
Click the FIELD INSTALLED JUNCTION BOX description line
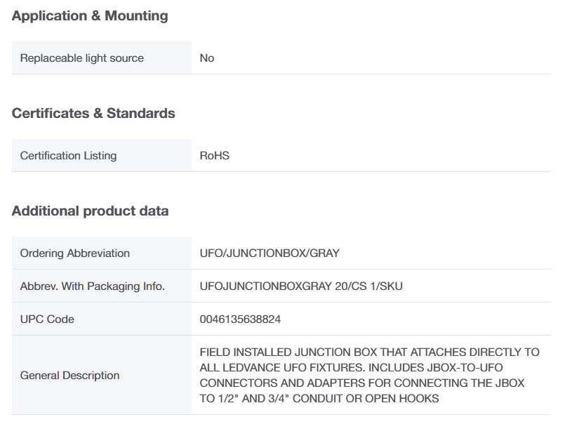tap(370, 352)
